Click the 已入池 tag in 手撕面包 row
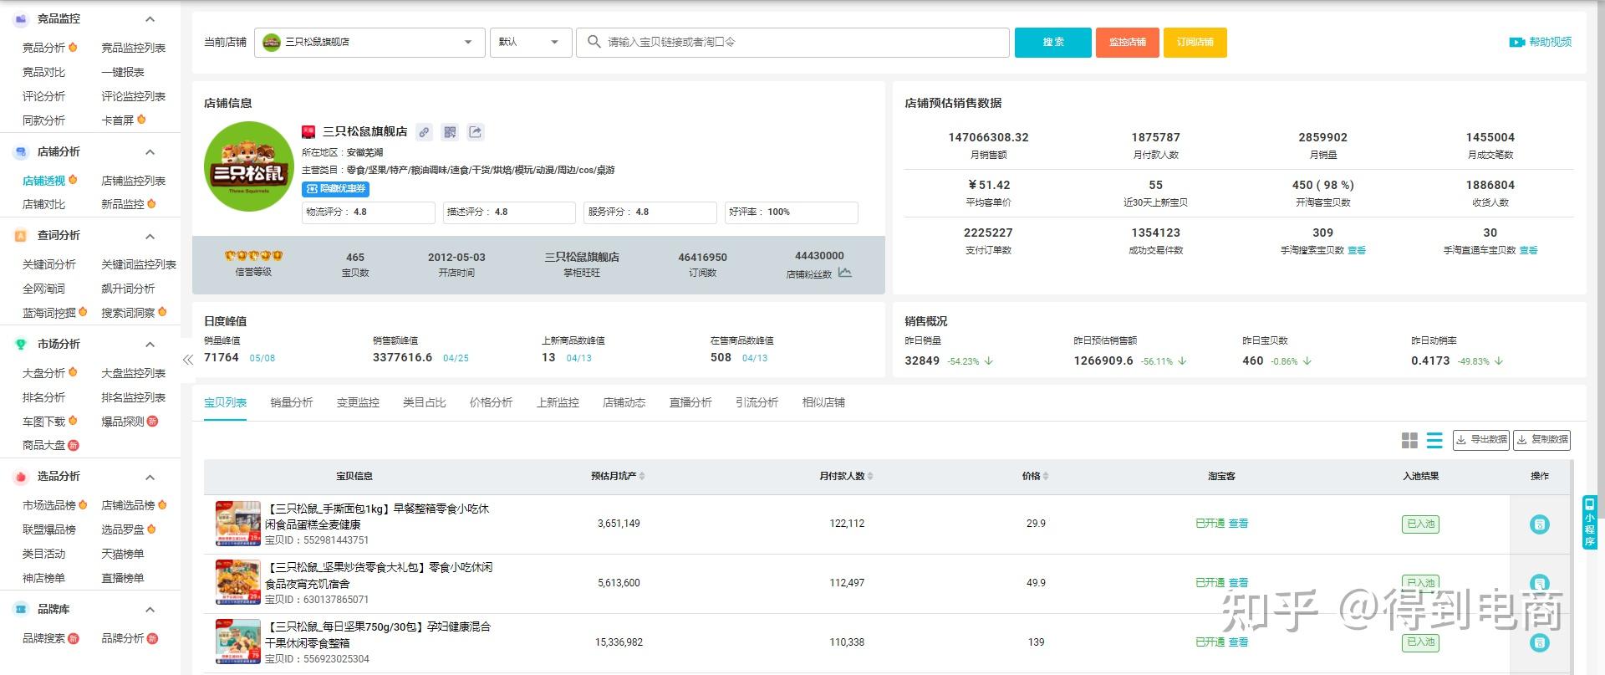The height and width of the screenshot is (675, 1605). pyautogui.click(x=1421, y=524)
